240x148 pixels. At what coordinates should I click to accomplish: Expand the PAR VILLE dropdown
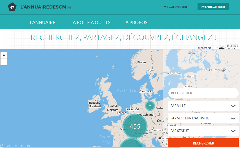pyautogui.click(x=203, y=106)
